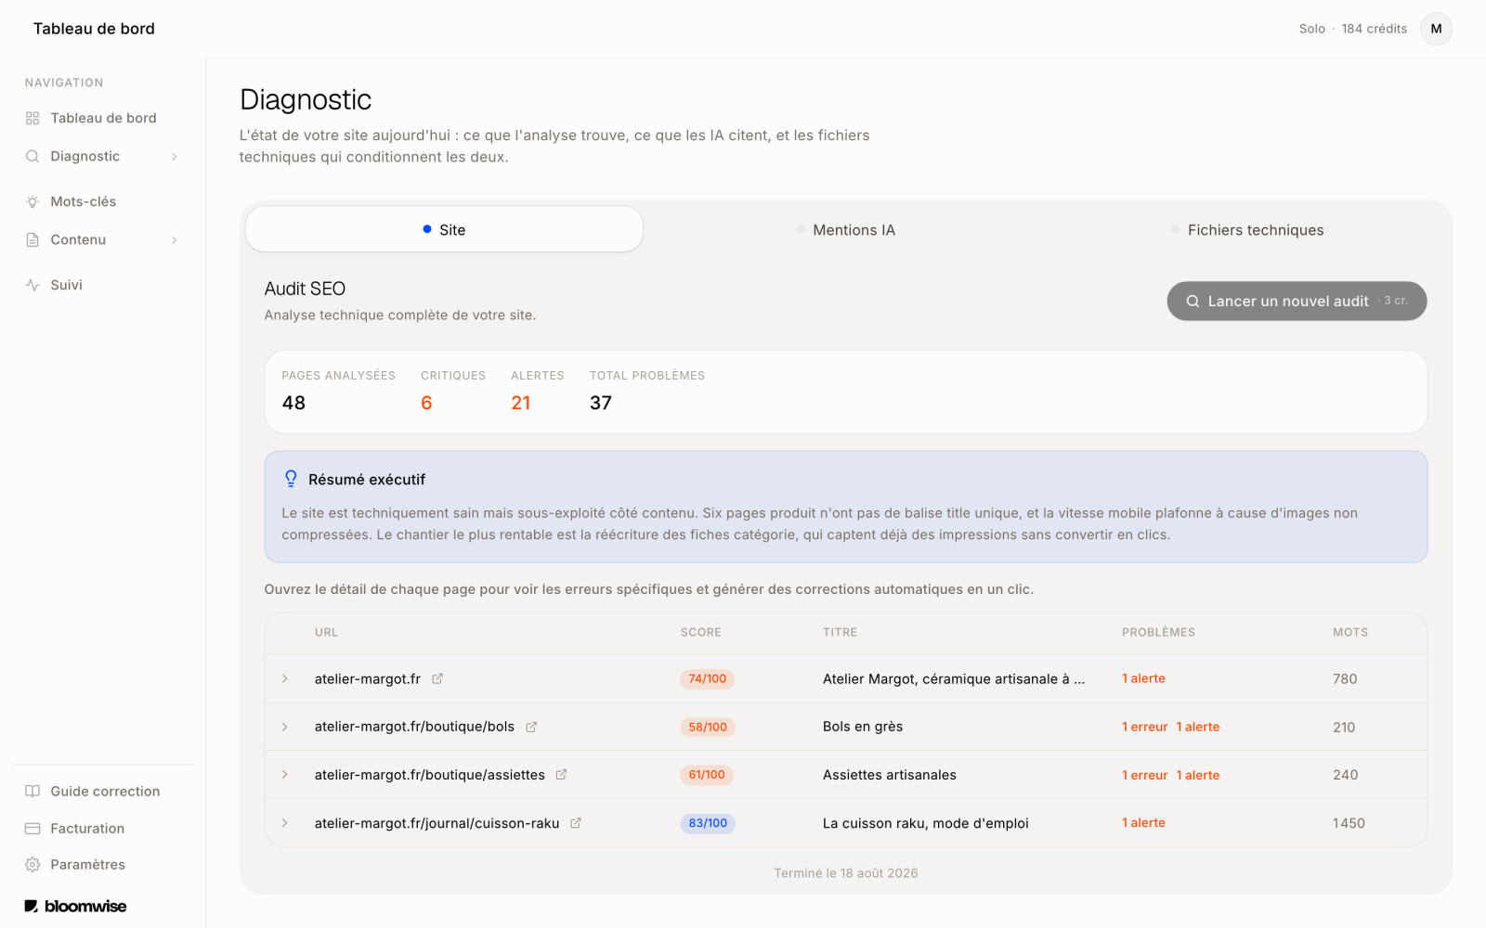Click the Tableau de bord grid icon
The width and height of the screenshot is (1486, 928).
(33, 118)
